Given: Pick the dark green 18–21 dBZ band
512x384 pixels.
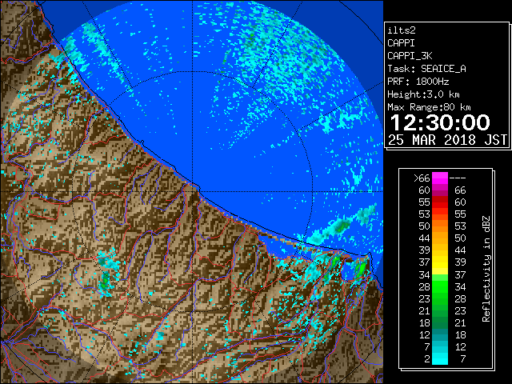Looking at the screenshot, I should tap(440, 323).
